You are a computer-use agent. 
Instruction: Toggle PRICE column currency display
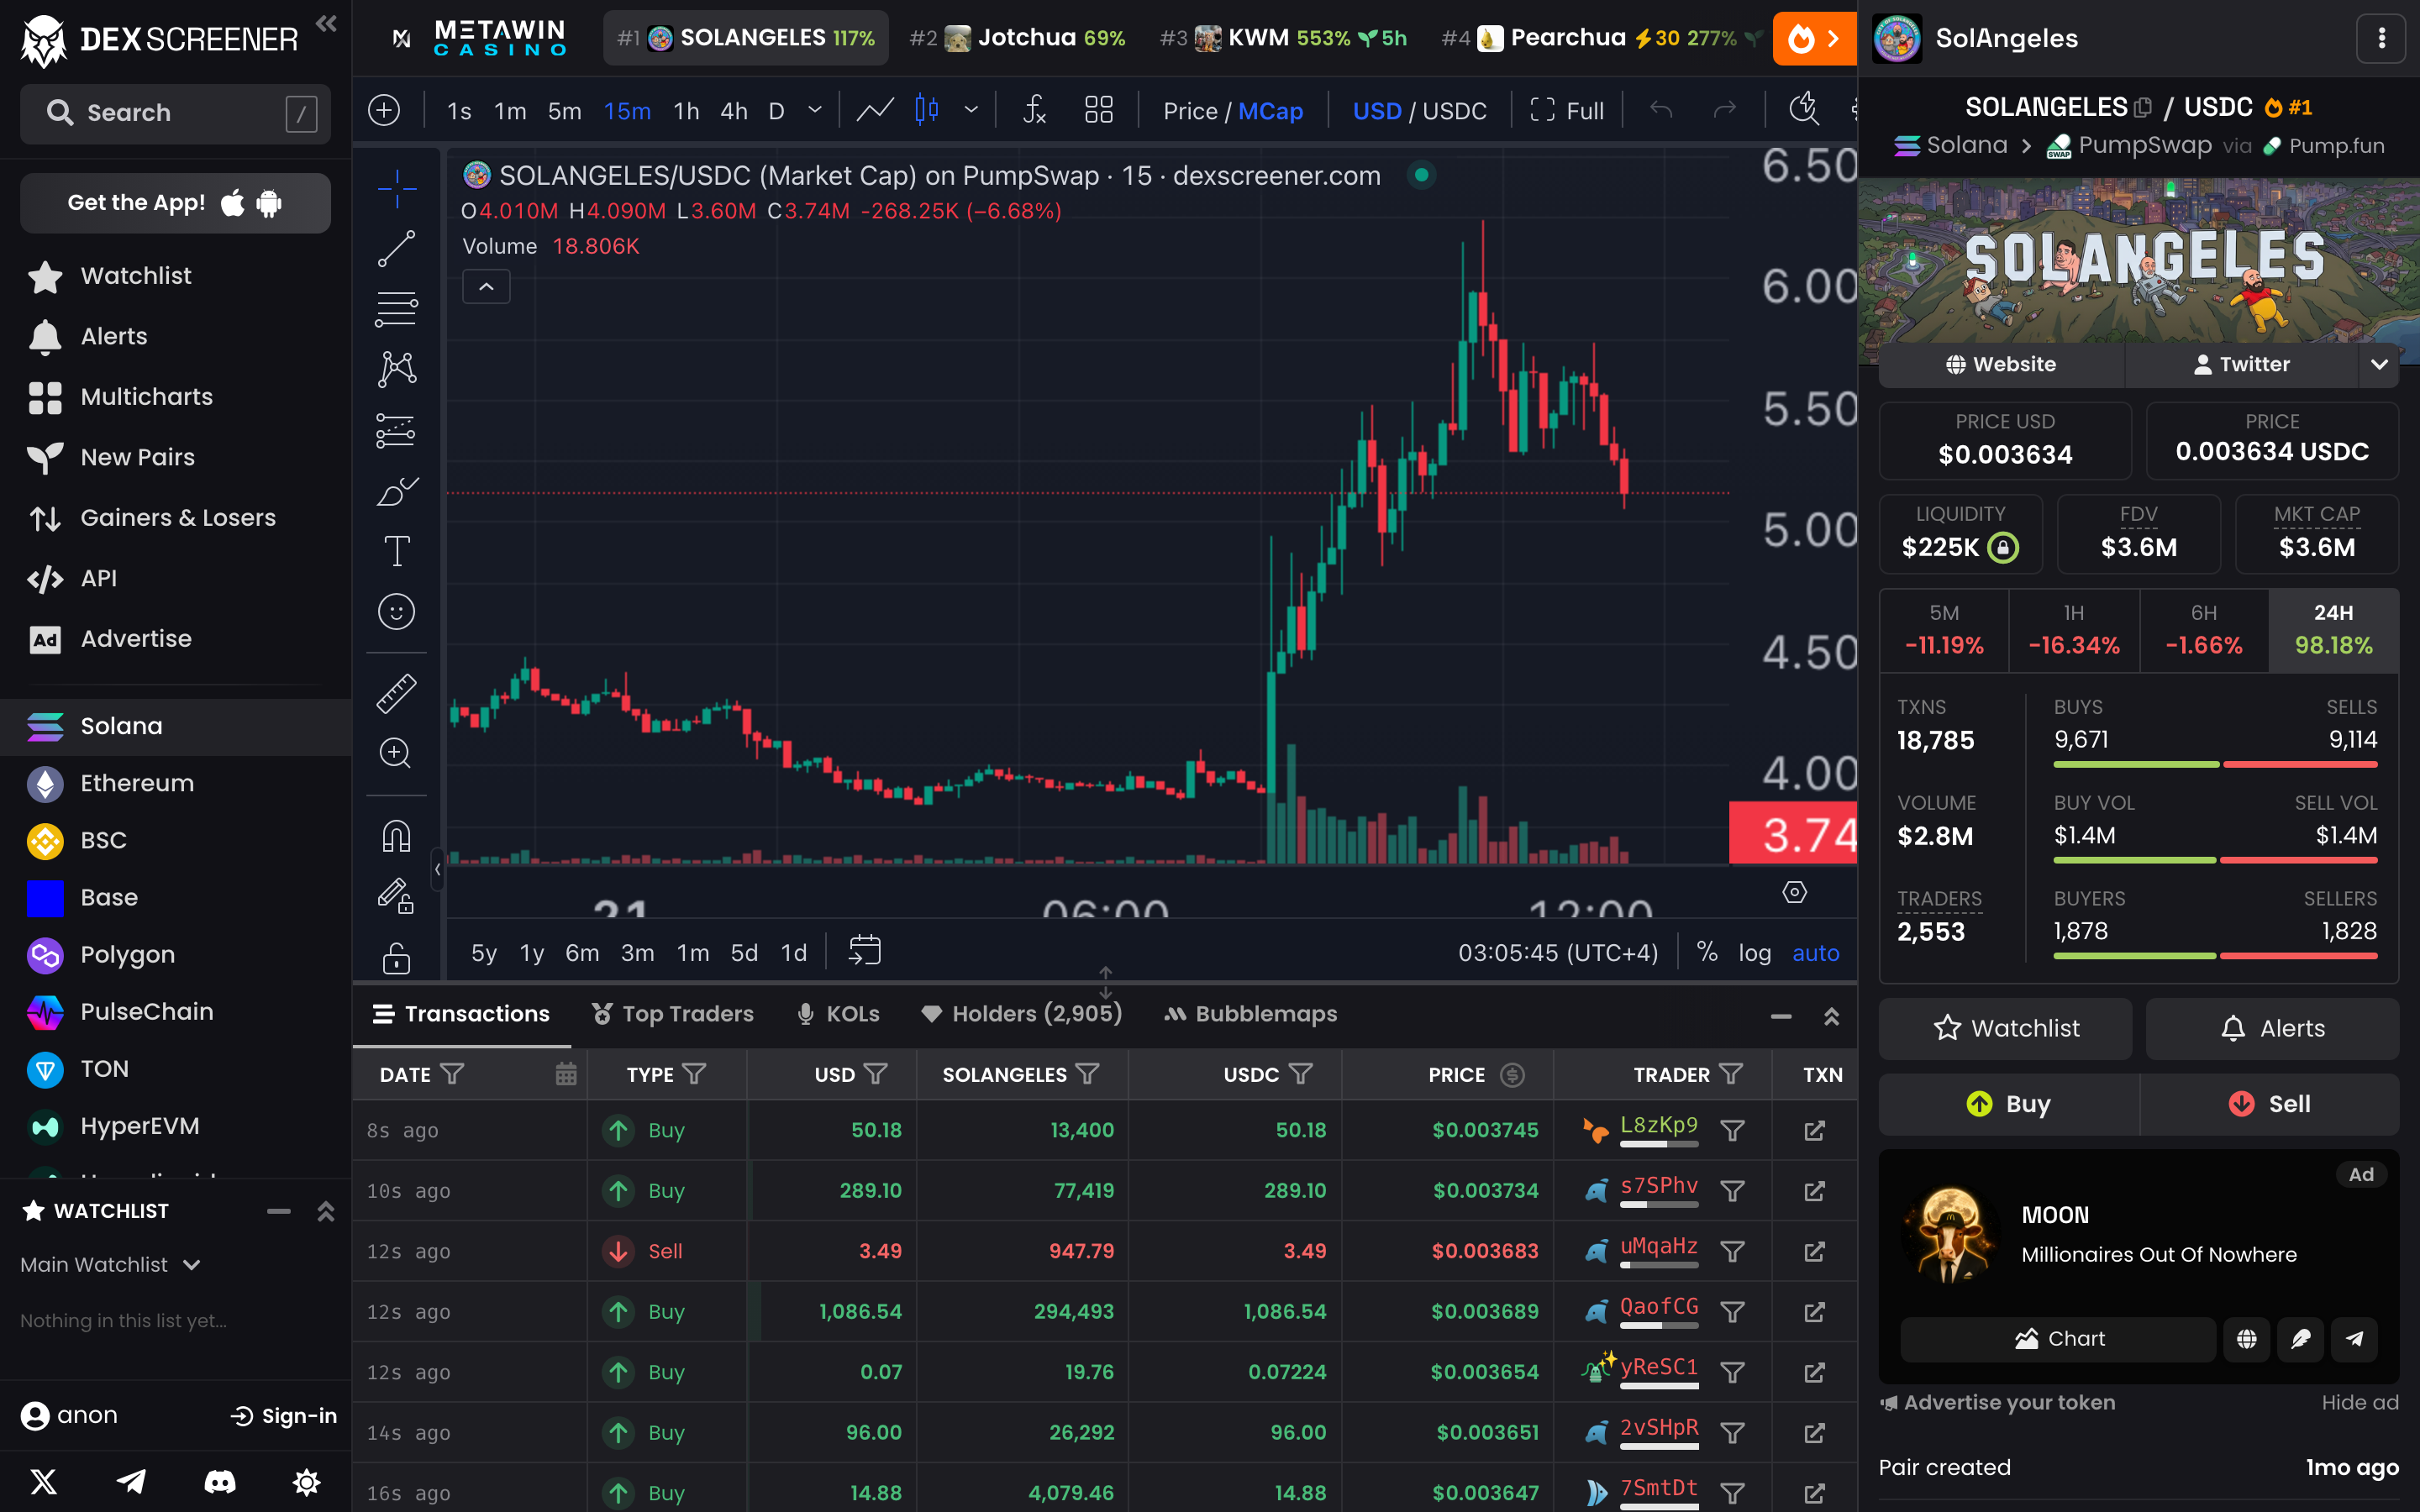pyautogui.click(x=1513, y=1074)
